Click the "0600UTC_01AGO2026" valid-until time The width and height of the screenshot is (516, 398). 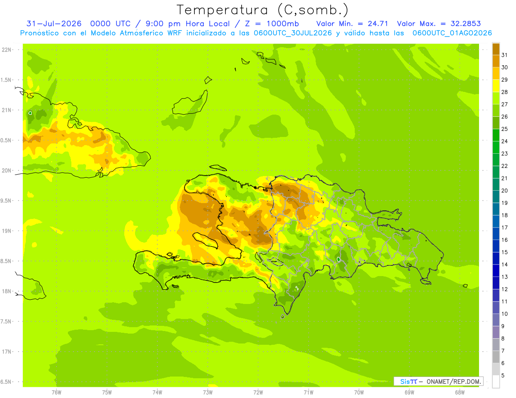click(x=452, y=33)
